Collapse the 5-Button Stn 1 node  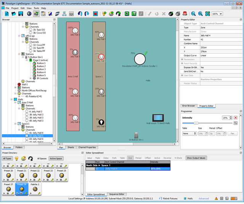coord(23,57)
